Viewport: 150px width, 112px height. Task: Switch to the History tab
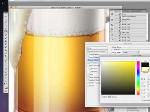(x=118, y=11)
